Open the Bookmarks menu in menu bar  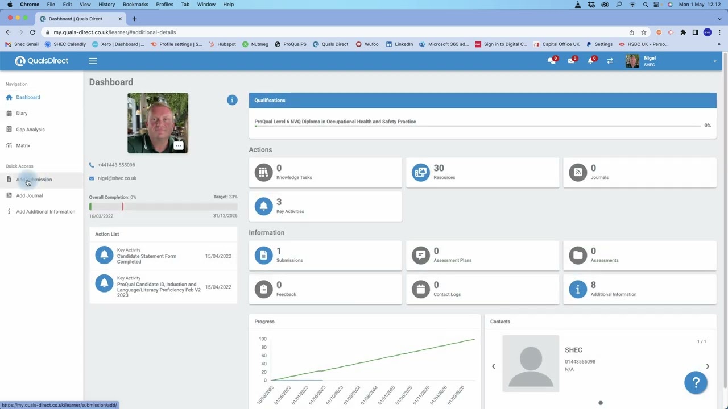(x=135, y=5)
